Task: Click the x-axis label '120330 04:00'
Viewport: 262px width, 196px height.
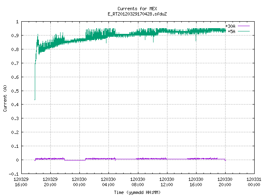Action: coord(108,182)
